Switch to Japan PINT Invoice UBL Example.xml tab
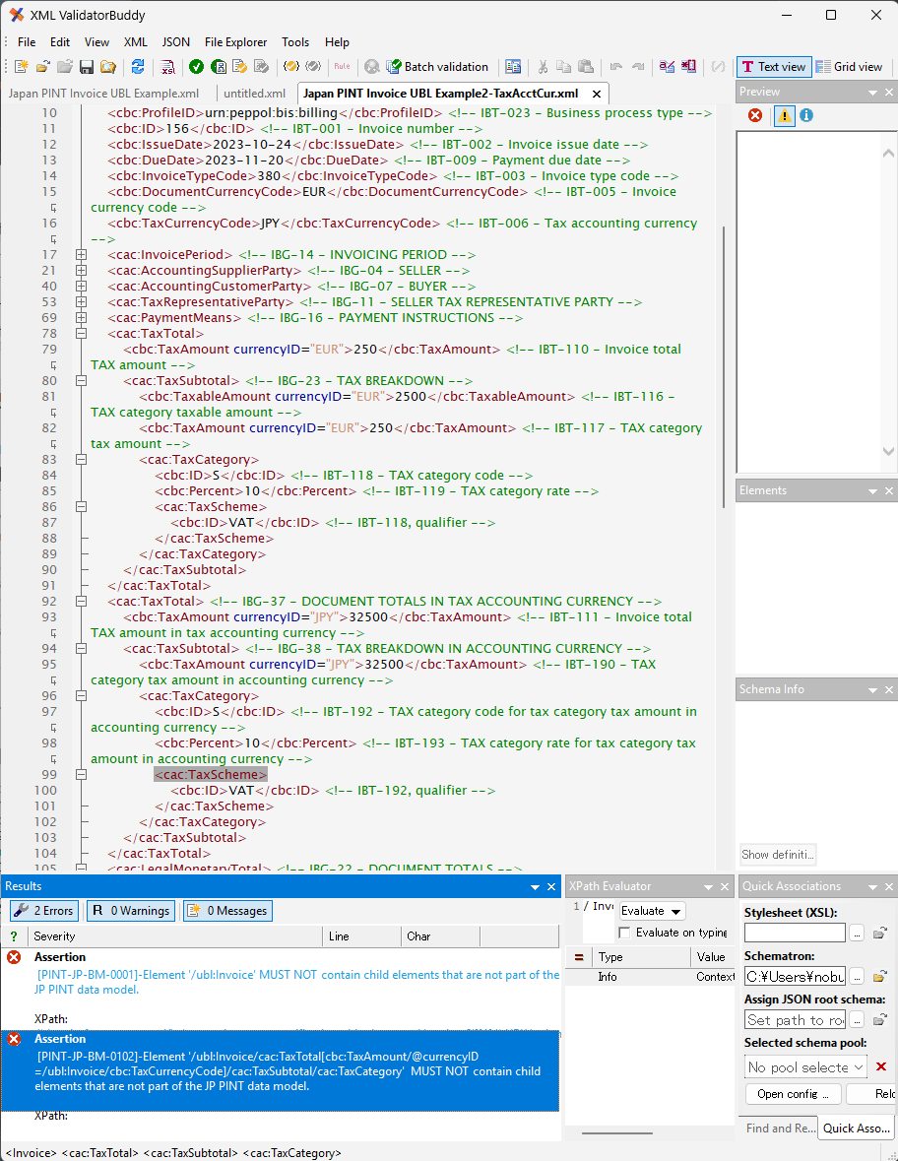898x1161 pixels. tap(103, 94)
